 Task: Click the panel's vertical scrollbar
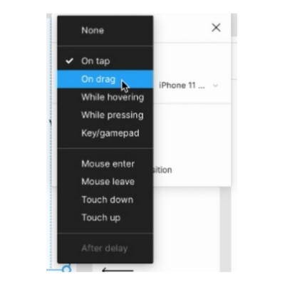[x=234, y=25]
